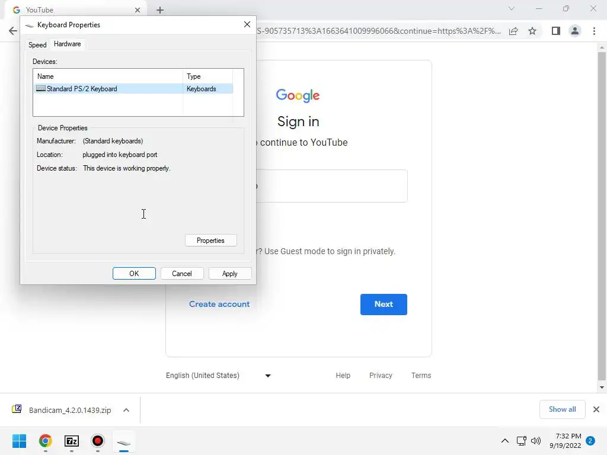
Task: Click the email or phone field
Action: [332, 186]
